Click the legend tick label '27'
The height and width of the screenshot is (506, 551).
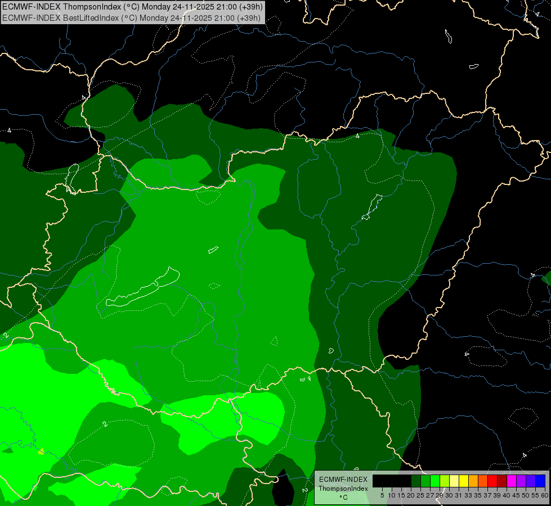(430, 495)
